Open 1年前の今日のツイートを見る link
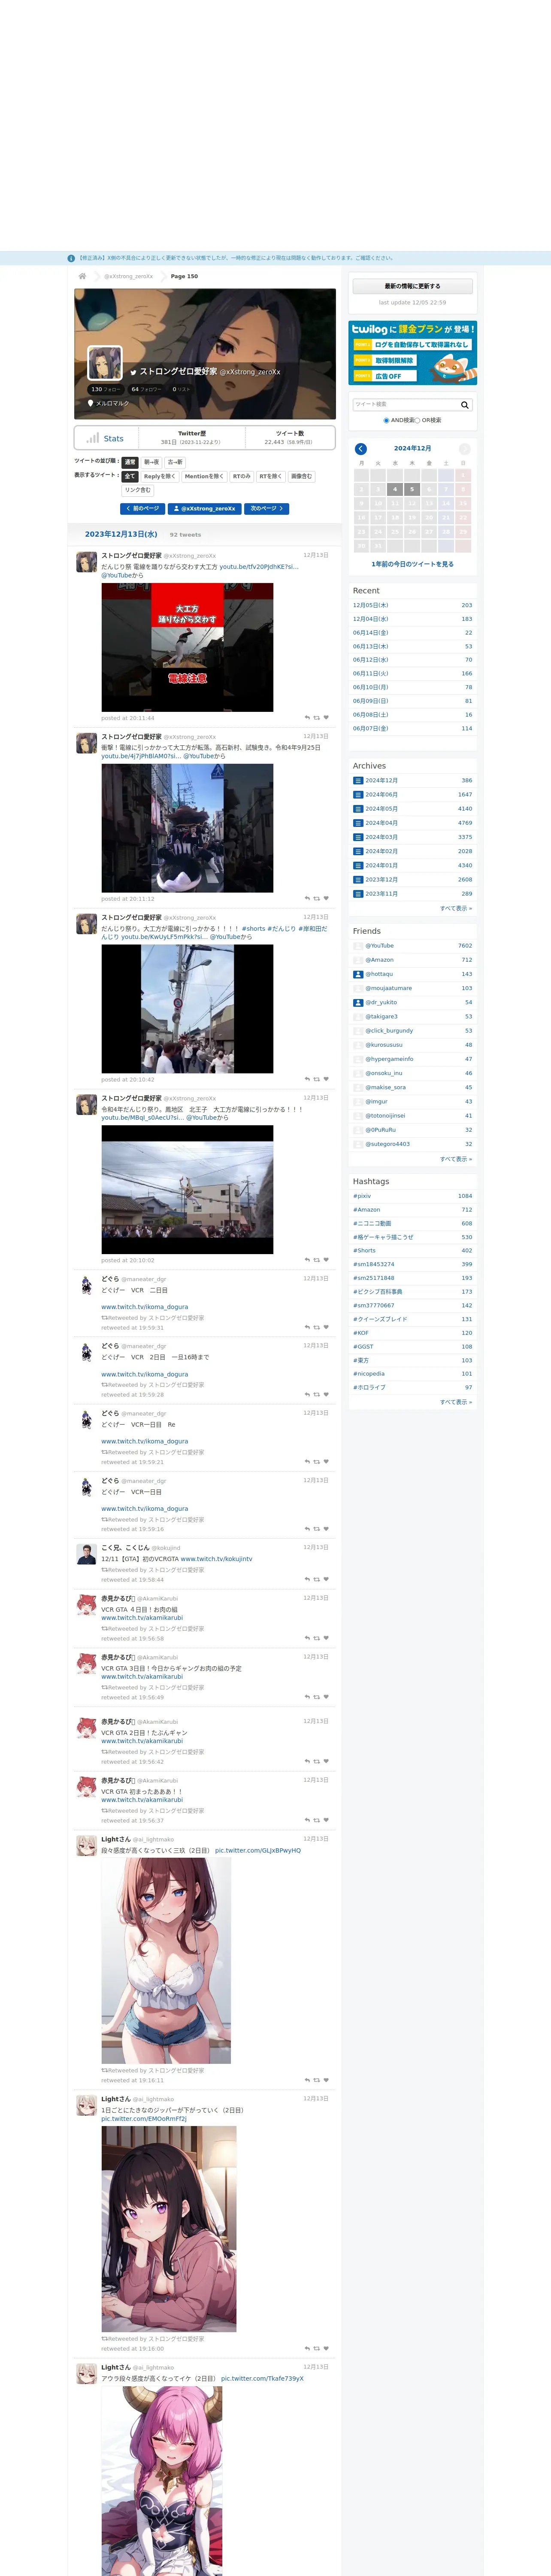 (x=412, y=564)
